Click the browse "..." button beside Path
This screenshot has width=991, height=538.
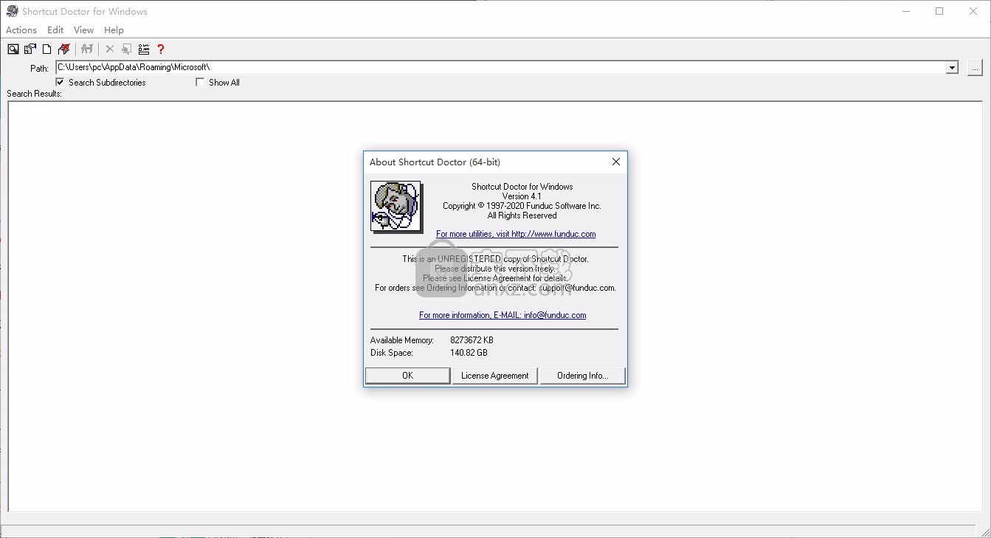tap(975, 67)
